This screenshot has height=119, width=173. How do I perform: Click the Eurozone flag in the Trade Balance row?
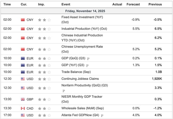[23, 72]
